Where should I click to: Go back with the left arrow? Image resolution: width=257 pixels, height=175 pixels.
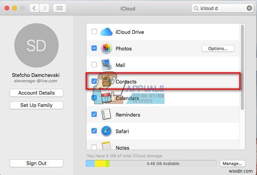tap(34, 8)
